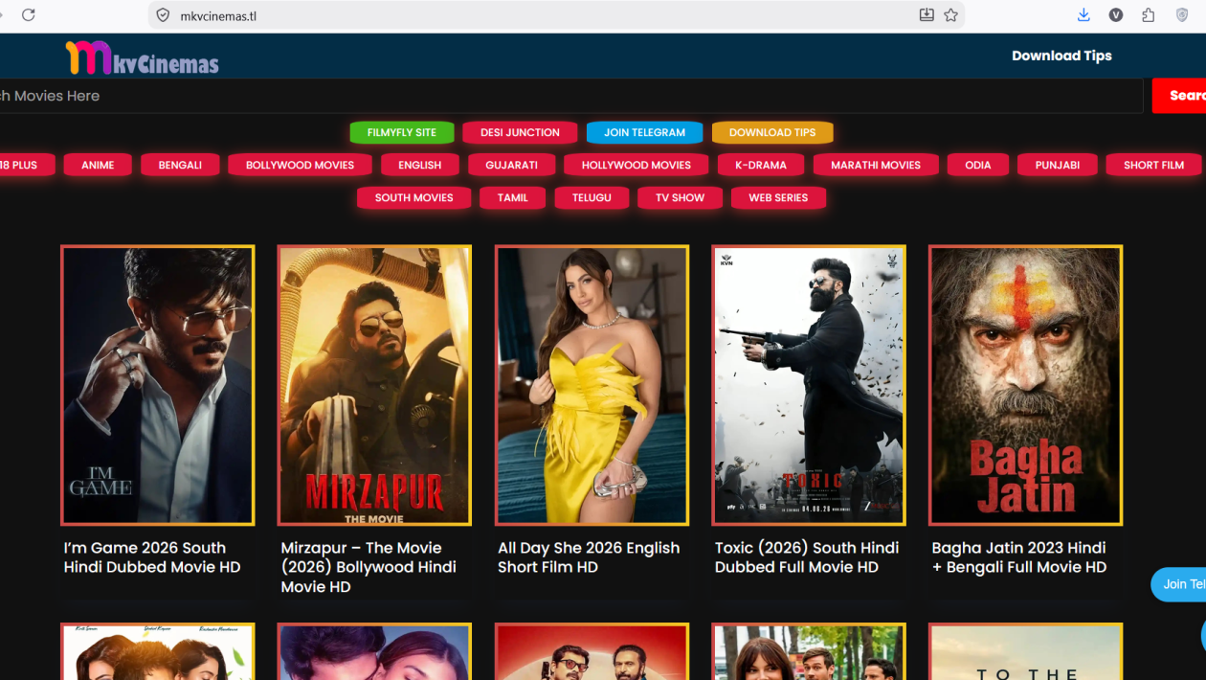The height and width of the screenshot is (680, 1206).
Task: Select the TV SHOW category
Action: tap(681, 197)
